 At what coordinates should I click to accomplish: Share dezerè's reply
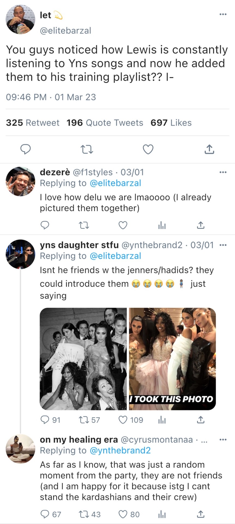click(200, 225)
